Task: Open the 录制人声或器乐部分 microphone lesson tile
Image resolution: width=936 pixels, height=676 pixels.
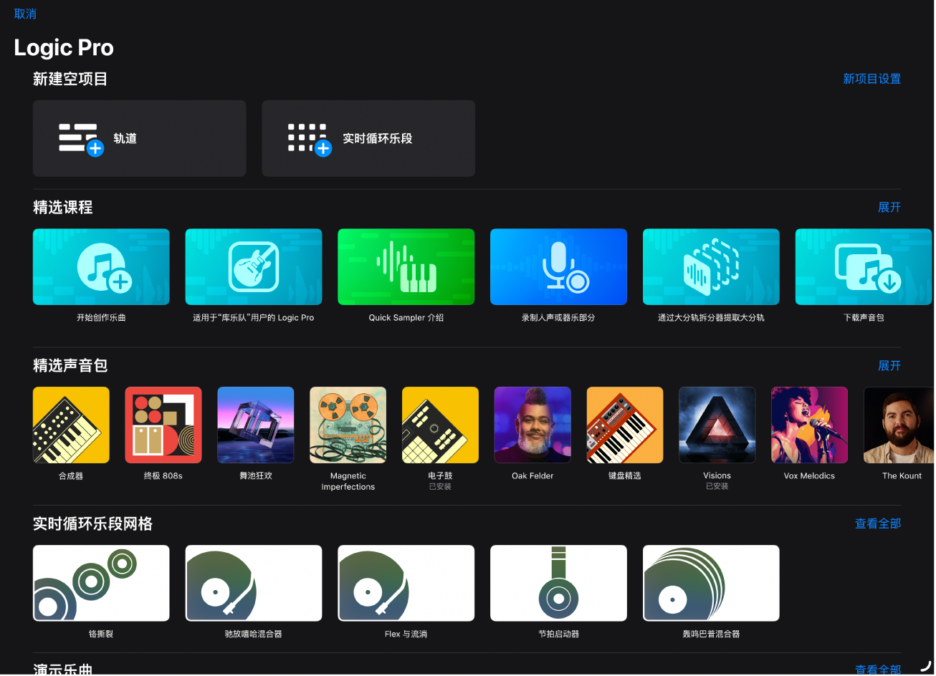Action: tap(558, 267)
